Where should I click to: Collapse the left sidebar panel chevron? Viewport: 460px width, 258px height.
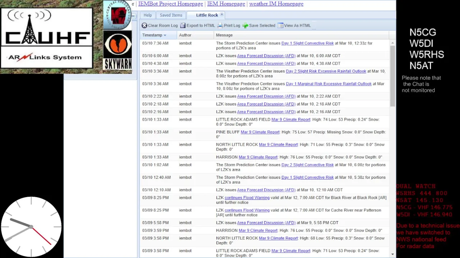point(133,16)
